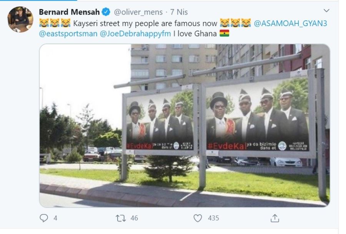
Task: Expand the tweet options chevron
Action: tap(326, 10)
